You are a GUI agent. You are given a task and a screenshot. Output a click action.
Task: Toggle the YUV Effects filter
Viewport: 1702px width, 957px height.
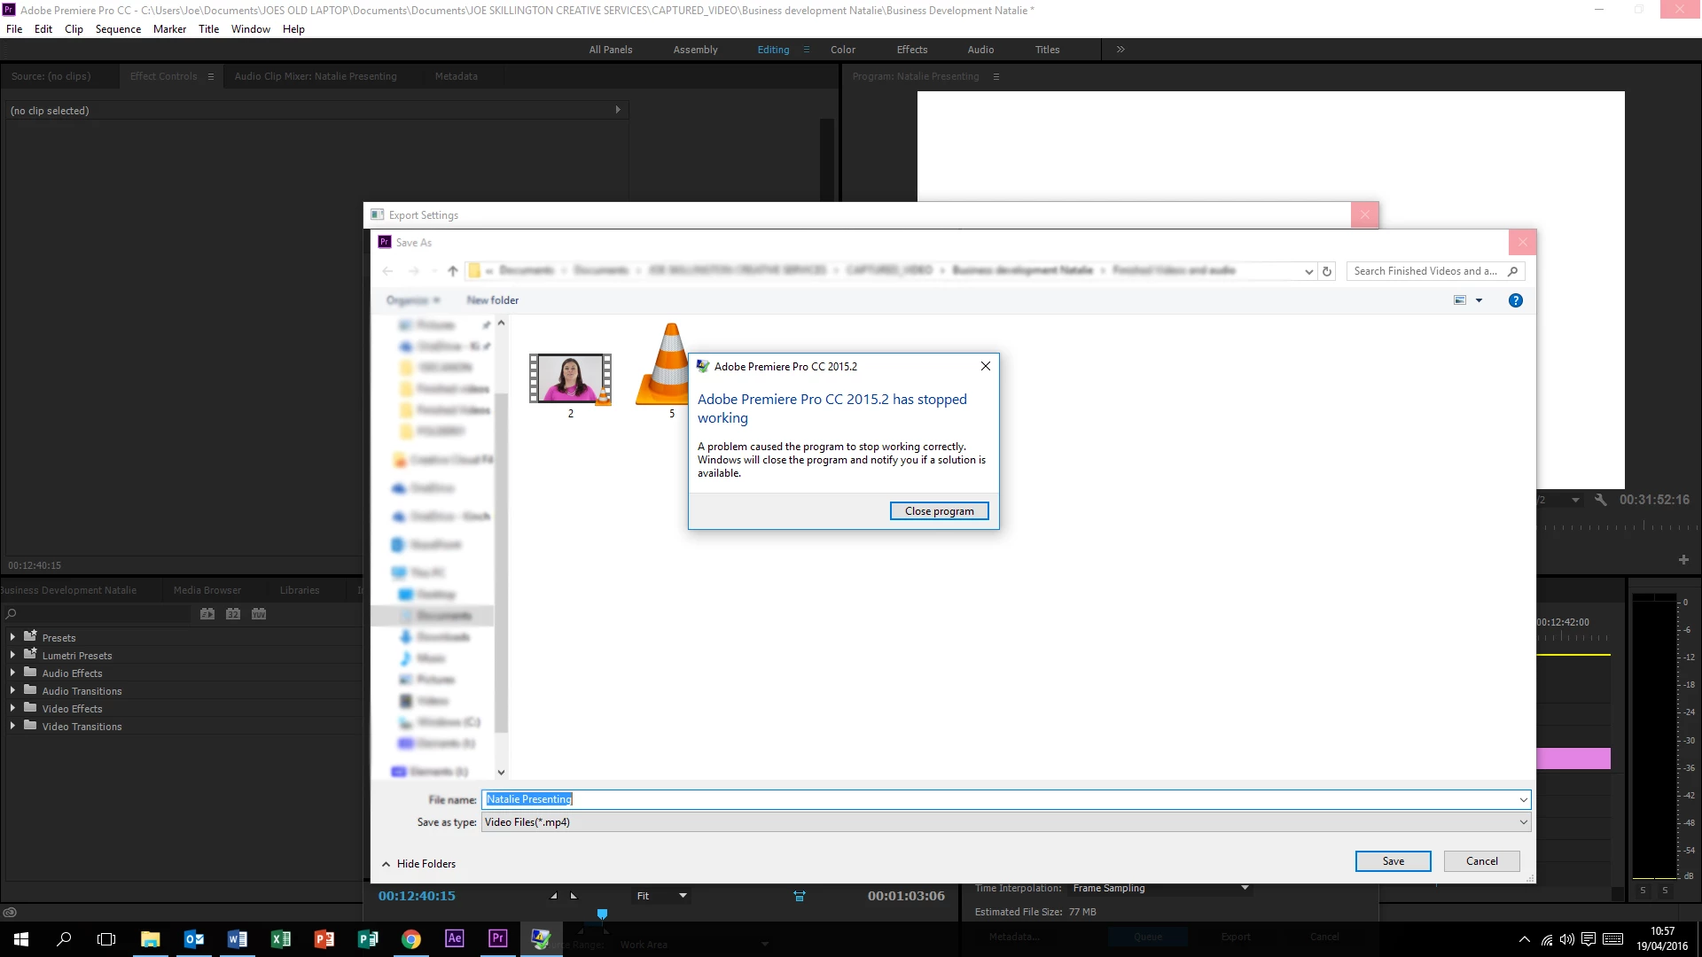(x=259, y=614)
